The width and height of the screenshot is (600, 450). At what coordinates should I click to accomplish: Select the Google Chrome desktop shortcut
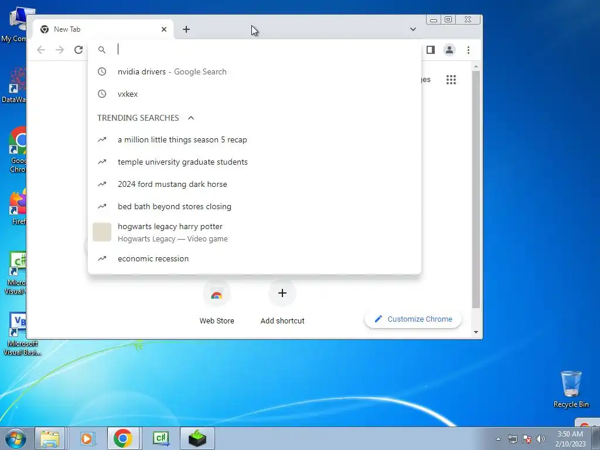18,150
